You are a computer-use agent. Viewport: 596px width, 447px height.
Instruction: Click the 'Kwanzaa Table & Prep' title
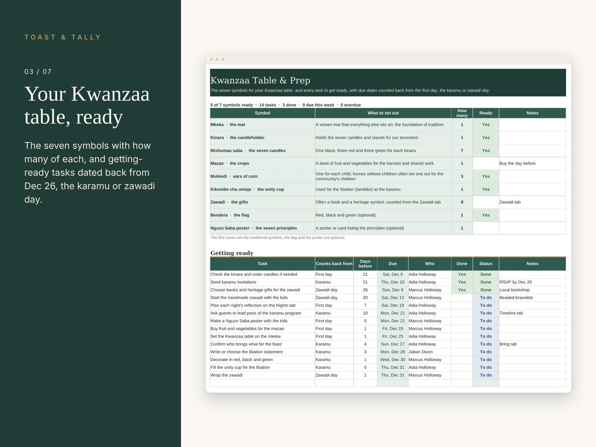pos(260,80)
